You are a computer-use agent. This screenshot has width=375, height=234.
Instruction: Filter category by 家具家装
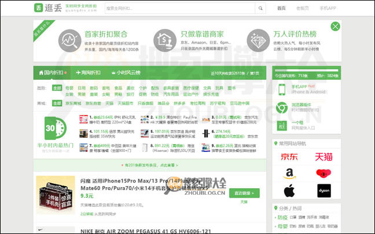pyautogui.click(x=171, y=88)
